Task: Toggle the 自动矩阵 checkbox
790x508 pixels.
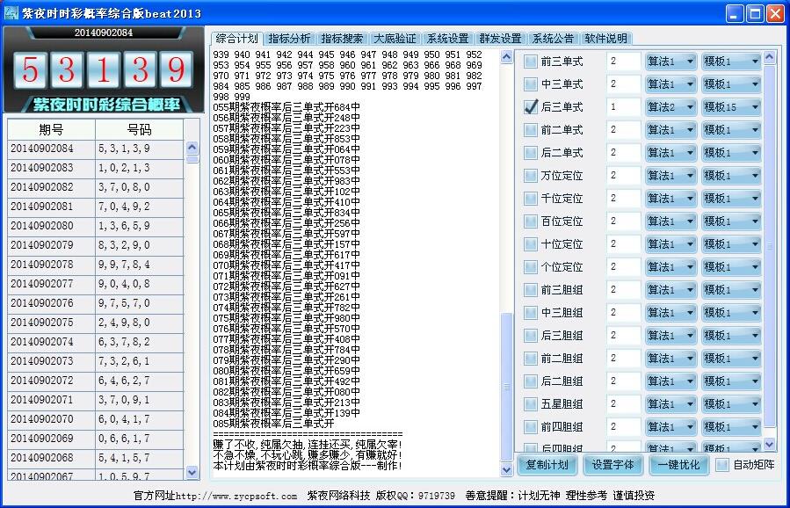Action: [722, 465]
